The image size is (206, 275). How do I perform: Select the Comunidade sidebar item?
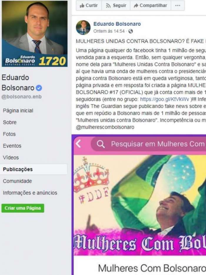pyautogui.click(x=17, y=181)
